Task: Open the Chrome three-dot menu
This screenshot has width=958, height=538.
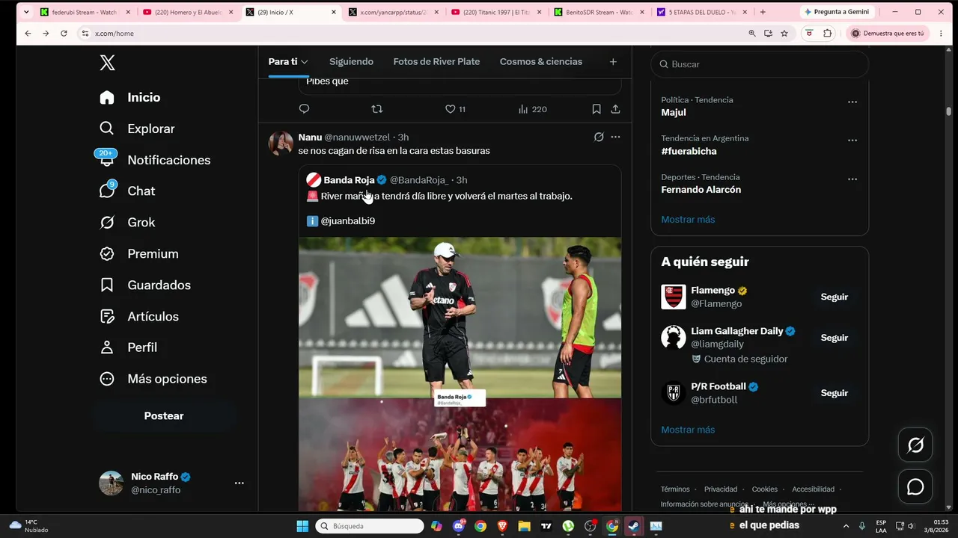Action: 941,34
